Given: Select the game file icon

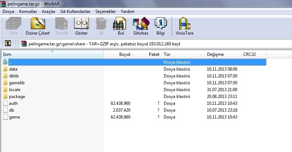Looking at the screenshot, I should click(5, 117).
